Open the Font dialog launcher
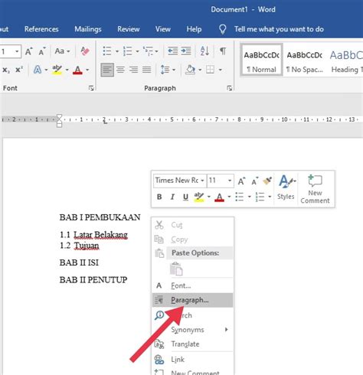 91,88
